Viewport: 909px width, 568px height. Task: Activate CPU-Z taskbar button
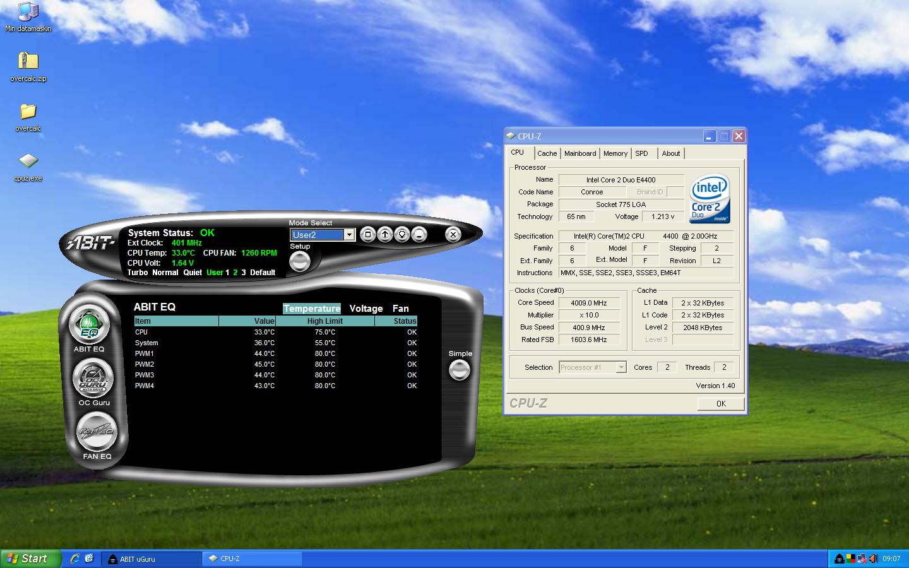[252, 559]
